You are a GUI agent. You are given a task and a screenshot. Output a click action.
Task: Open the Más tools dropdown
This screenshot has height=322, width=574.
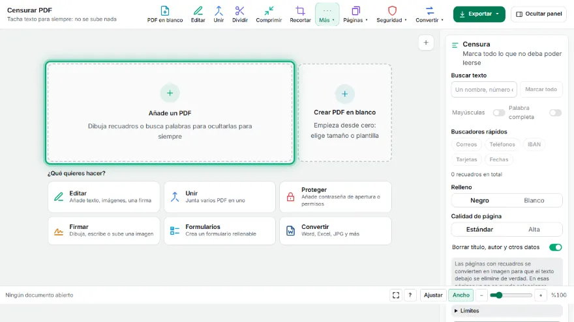pyautogui.click(x=327, y=14)
